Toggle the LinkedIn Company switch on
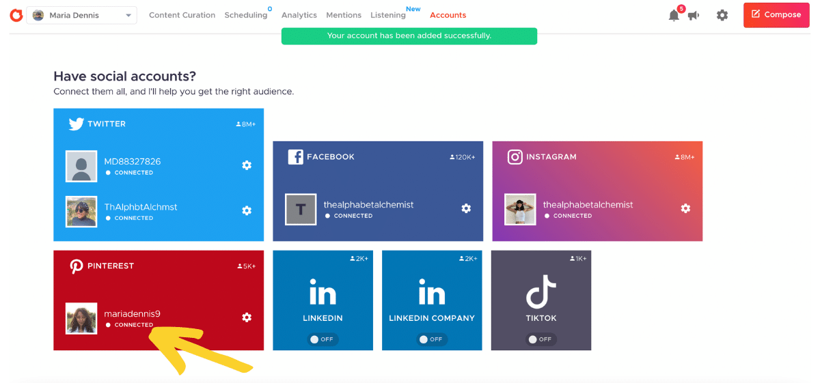Viewport: 820px width, 383px height. (432, 339)
